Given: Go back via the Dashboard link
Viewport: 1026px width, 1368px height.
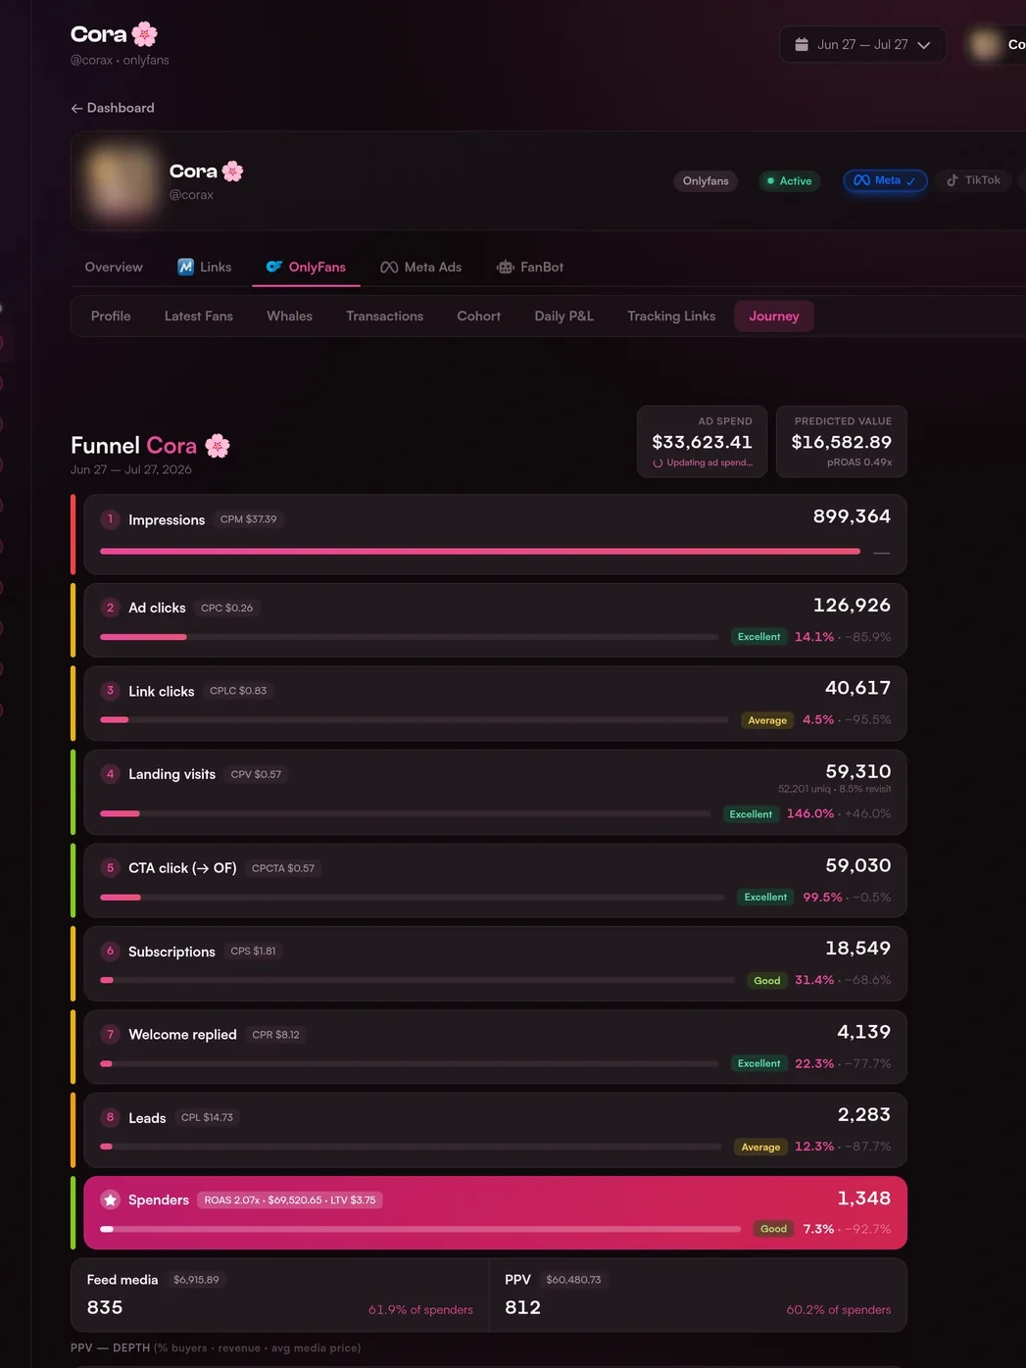Looking at the screenshot, I should click(x=113, y=108).
